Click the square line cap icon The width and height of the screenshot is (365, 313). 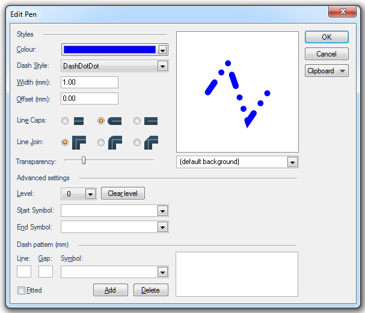click(x=150, y=121)
